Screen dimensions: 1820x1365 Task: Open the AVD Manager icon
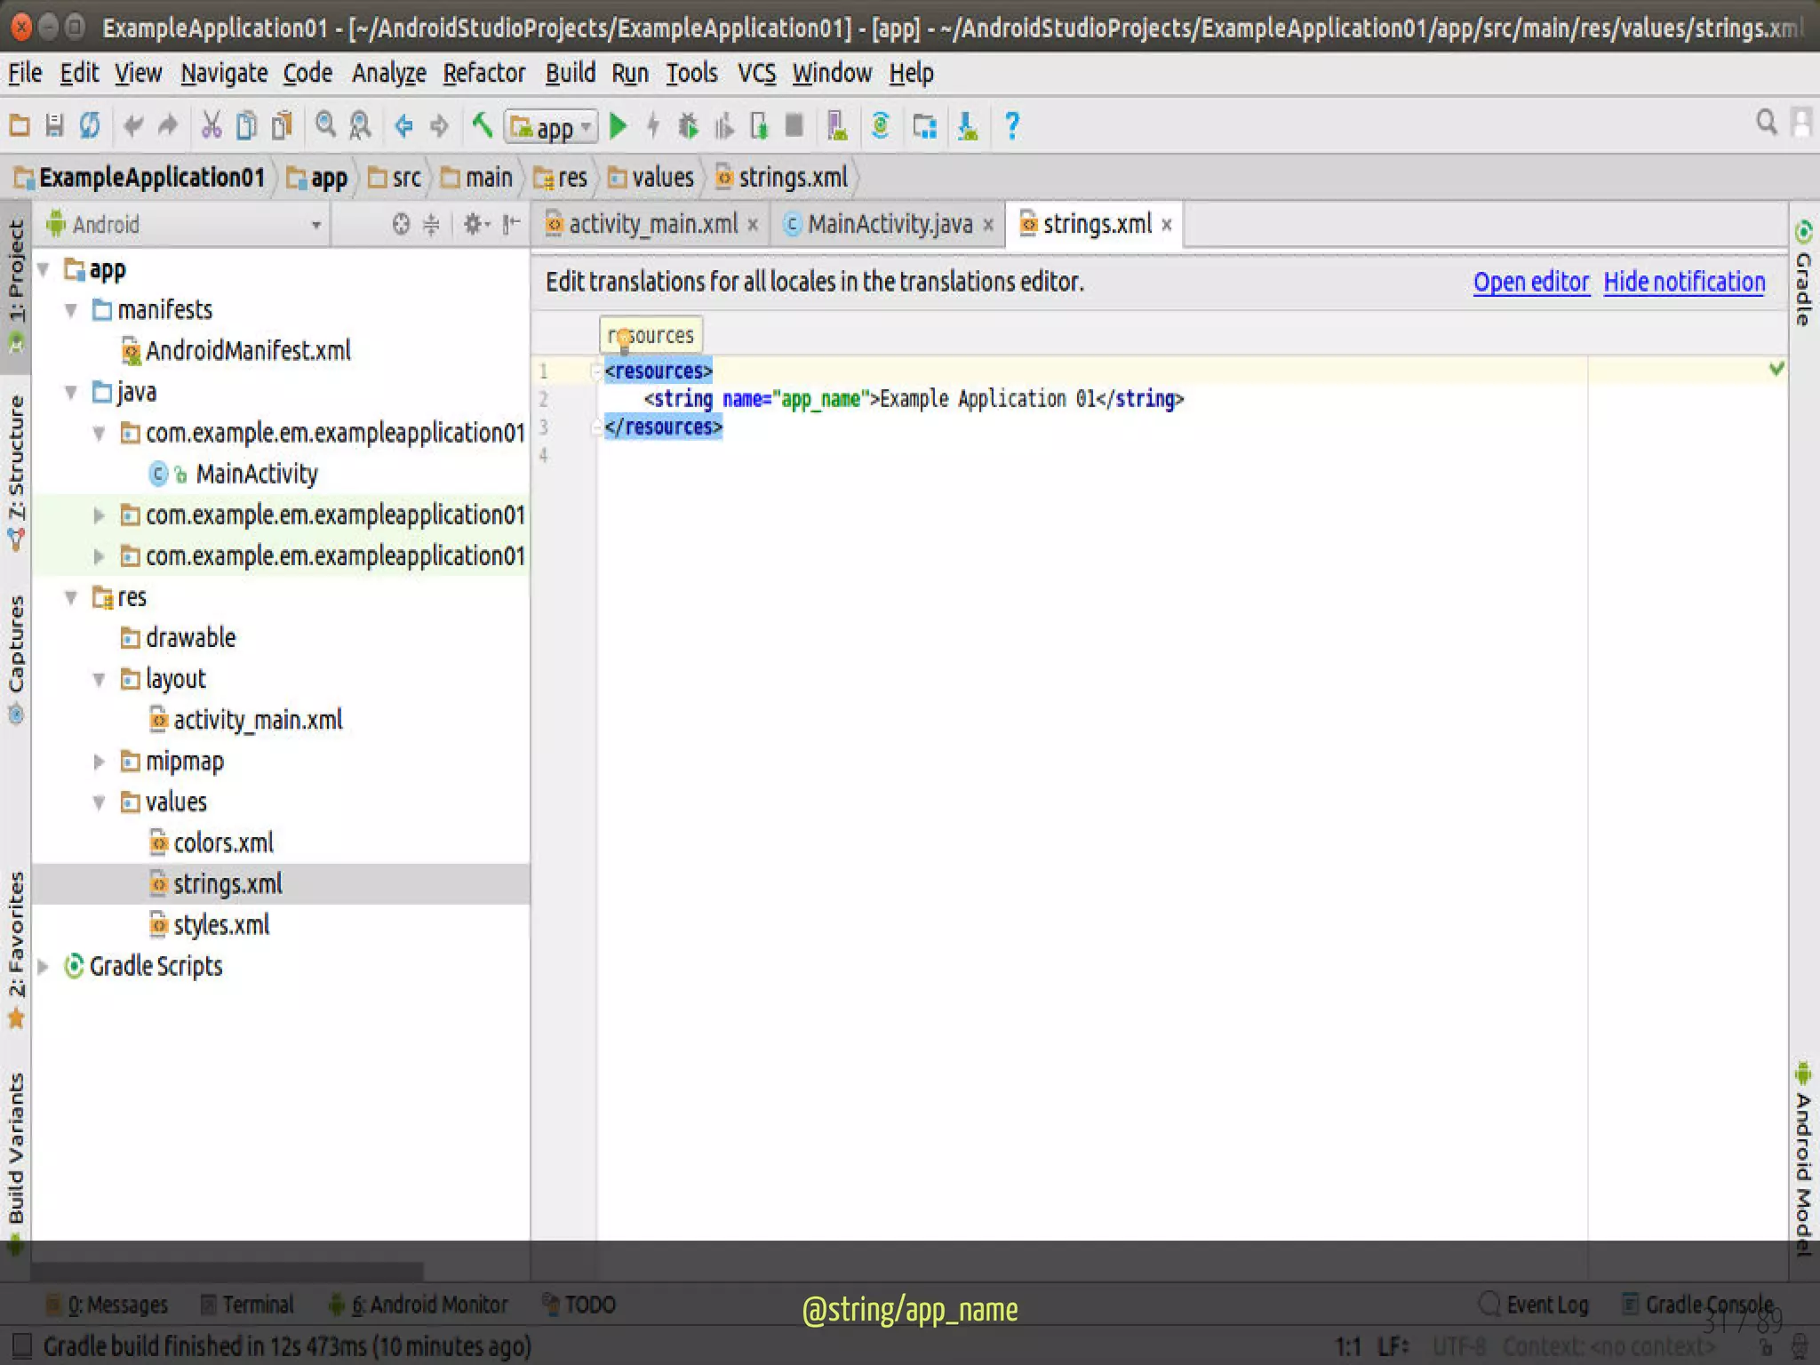point(837,126)
